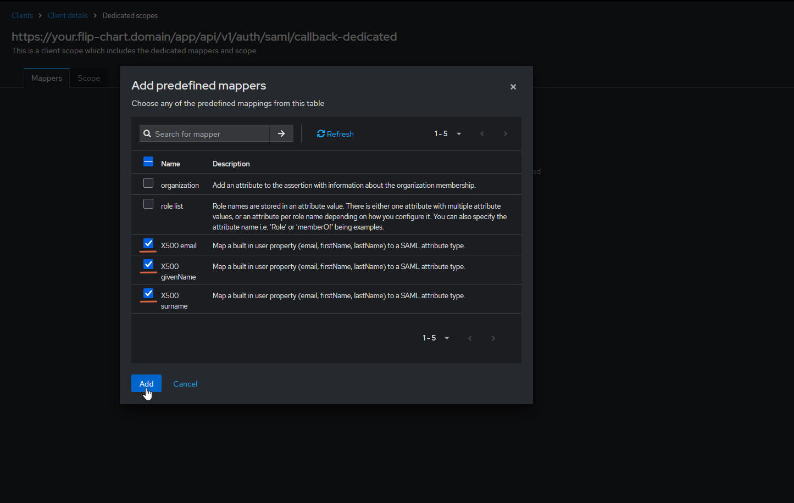Switch to the Mappers tab

pyautogui.click(x=47, y=78)
